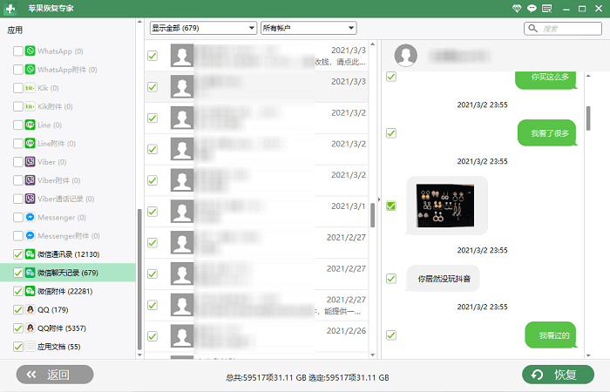
Task: Click the 我看过的 message bubble
Action: tap(551, 335)
